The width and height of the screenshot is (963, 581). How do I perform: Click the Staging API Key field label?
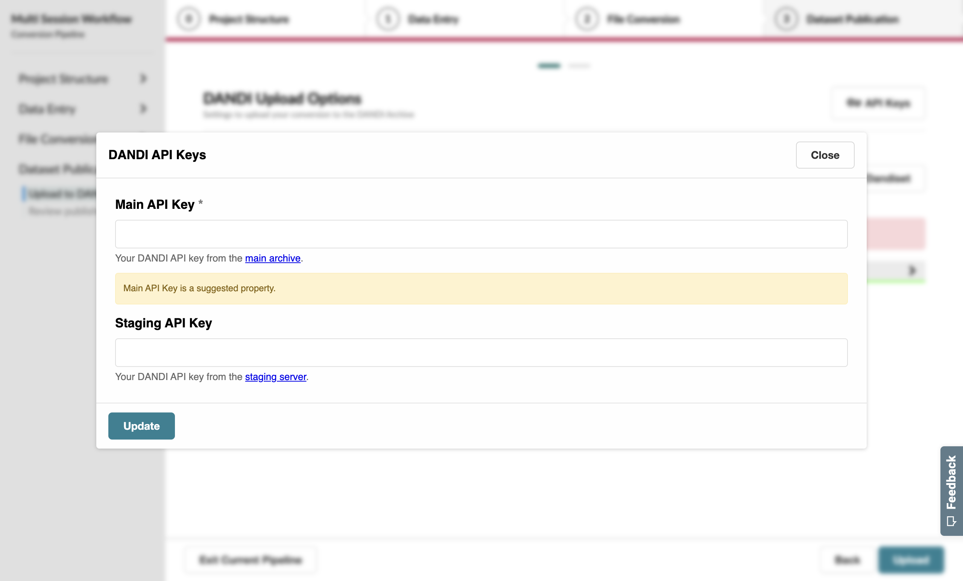[163, 323]
